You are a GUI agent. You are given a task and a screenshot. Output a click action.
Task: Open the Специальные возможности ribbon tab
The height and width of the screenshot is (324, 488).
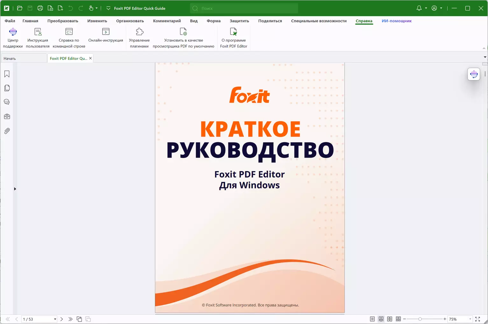[319, 21]
